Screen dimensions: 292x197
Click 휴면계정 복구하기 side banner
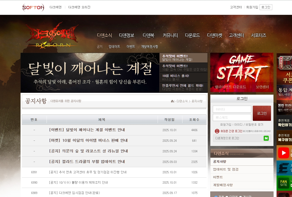point(284,137)
